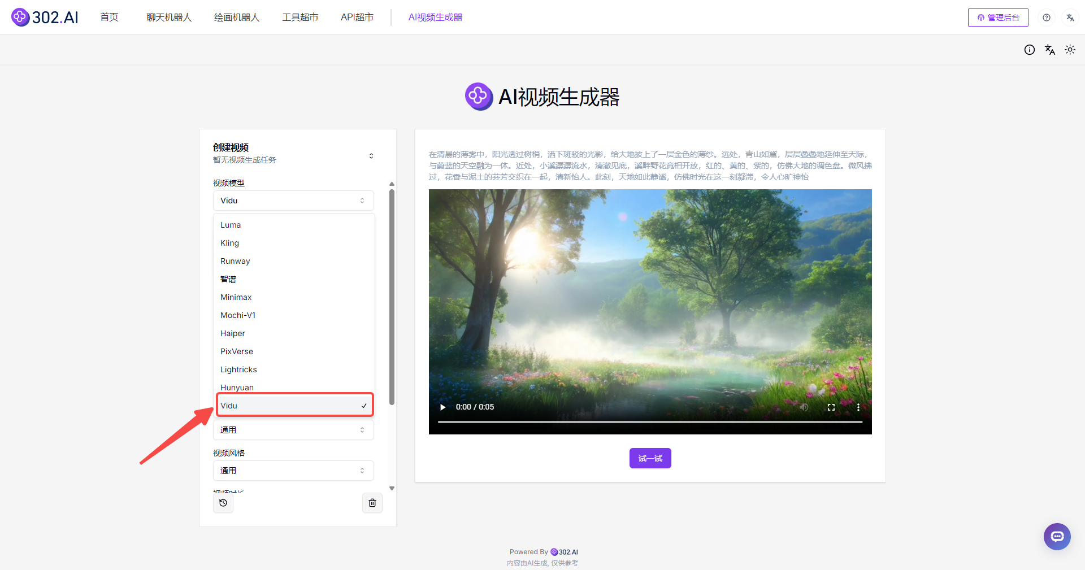The image size is (1085, 570).
Task: Select Lightricks from model list
Action: [x=293, y=369]
